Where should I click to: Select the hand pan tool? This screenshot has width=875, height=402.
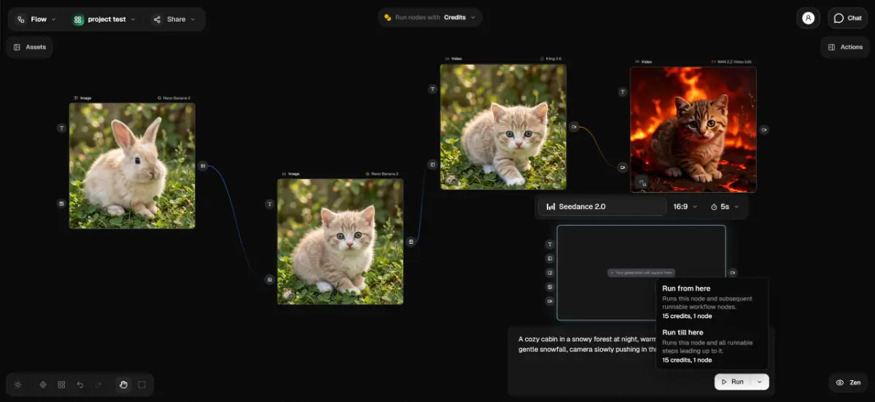point(123,385)
